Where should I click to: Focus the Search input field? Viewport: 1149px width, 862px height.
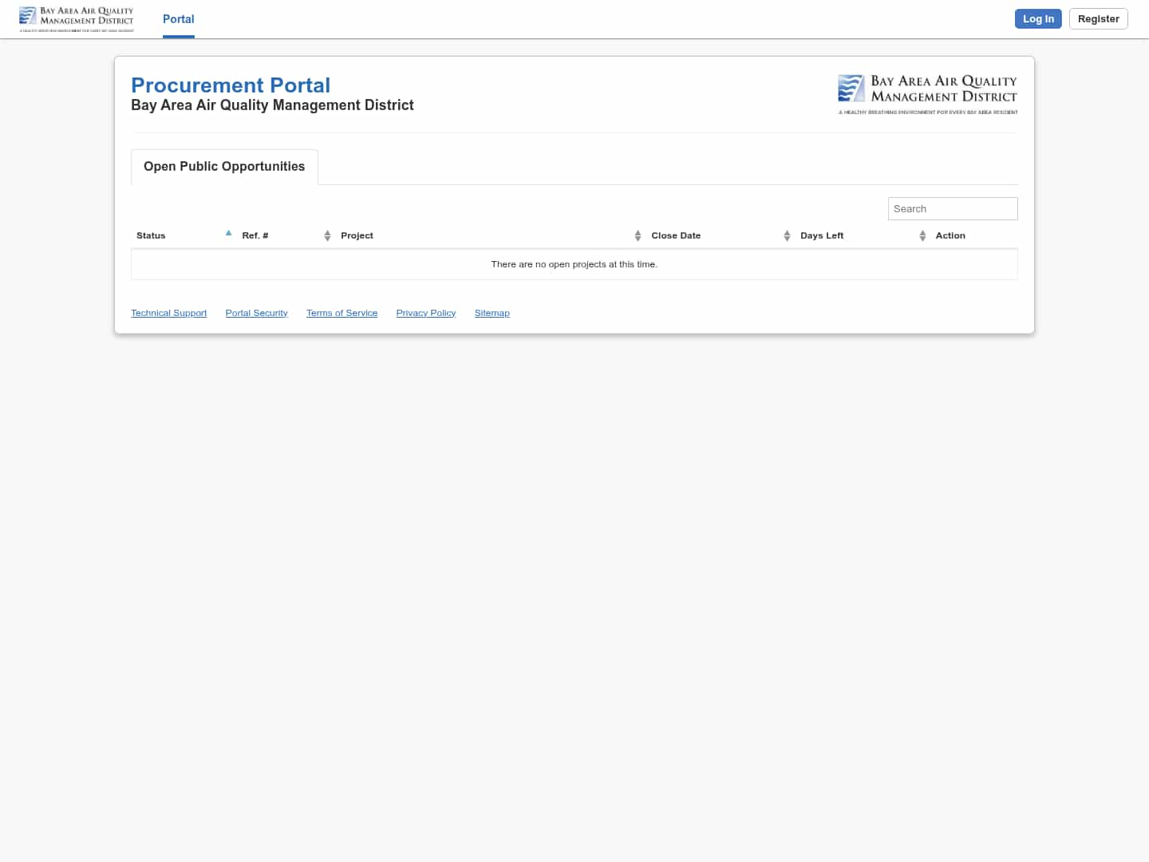click(953, 209)
